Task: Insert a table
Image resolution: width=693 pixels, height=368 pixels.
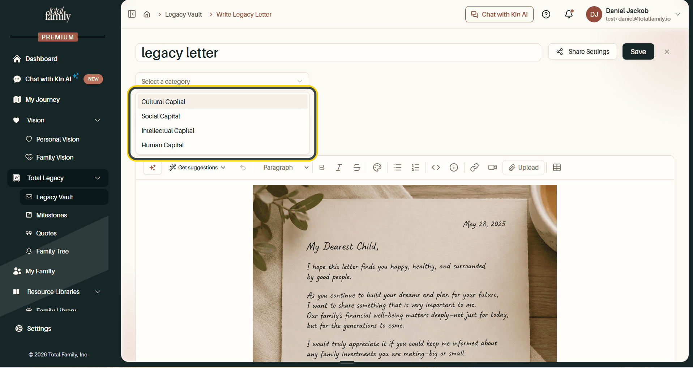Action: (557, 168)
